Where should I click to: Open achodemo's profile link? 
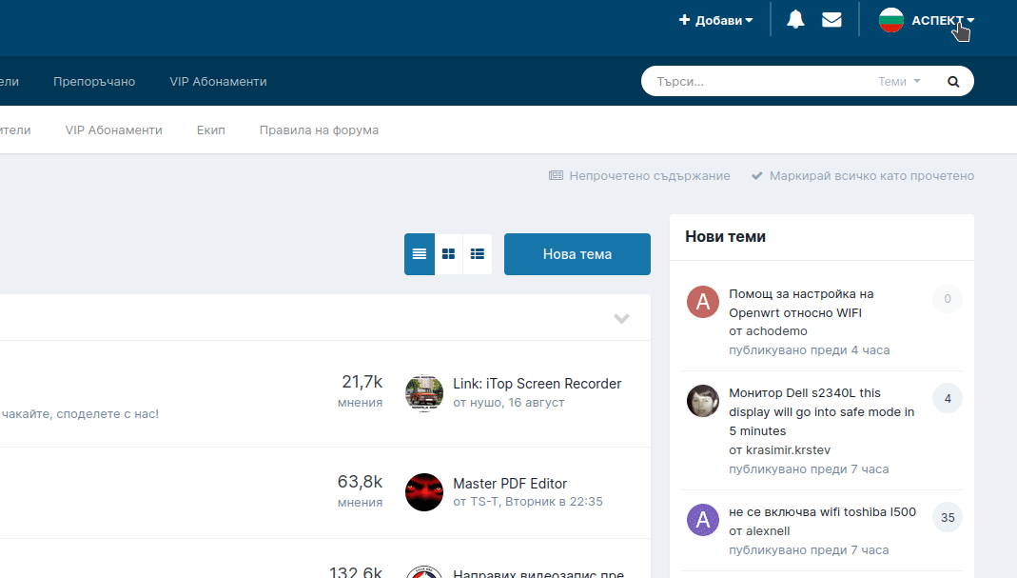click(776, 331)
